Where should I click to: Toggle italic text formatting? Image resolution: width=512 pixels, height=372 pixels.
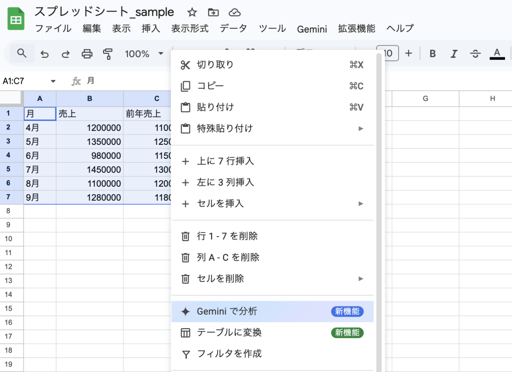(454, 53)
